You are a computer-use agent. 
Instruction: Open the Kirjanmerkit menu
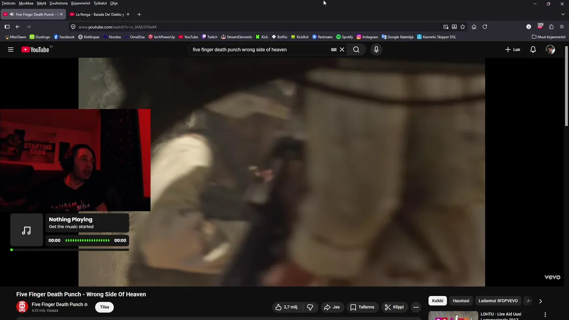pyautogui.click(x=80, y=3)
